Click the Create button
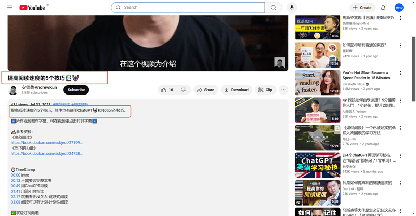Image resolution: width=416 pixels, height=216 pixels. [x=362, y=8]
